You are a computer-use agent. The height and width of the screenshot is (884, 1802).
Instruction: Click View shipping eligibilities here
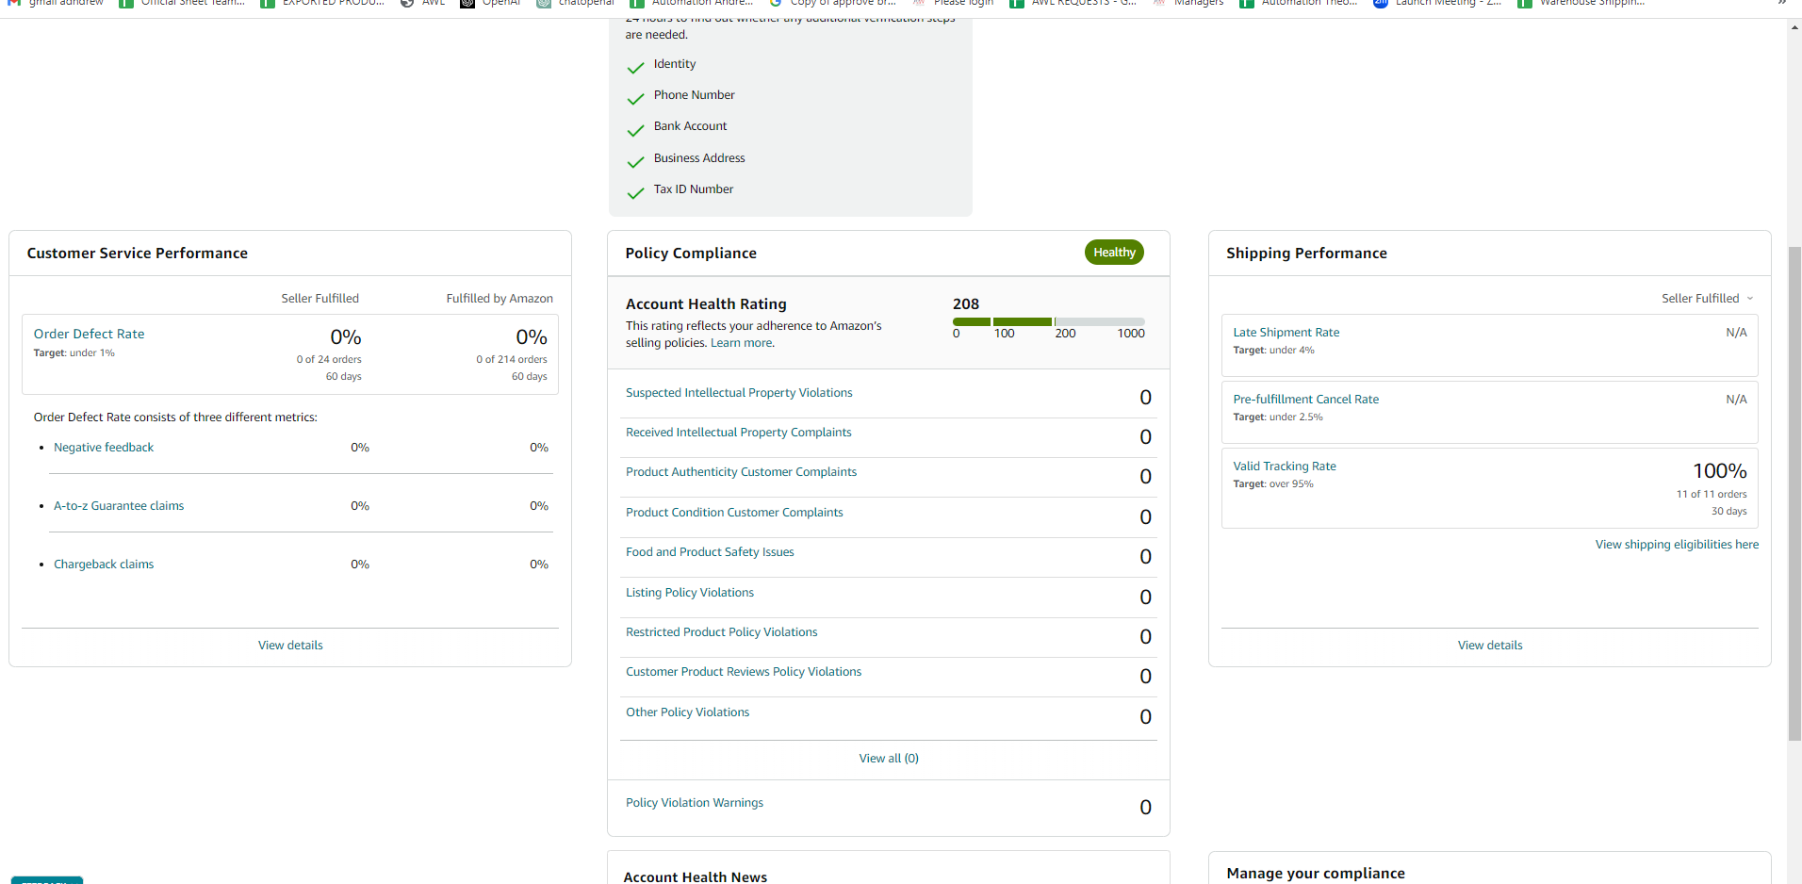(x=1677, y=545)
